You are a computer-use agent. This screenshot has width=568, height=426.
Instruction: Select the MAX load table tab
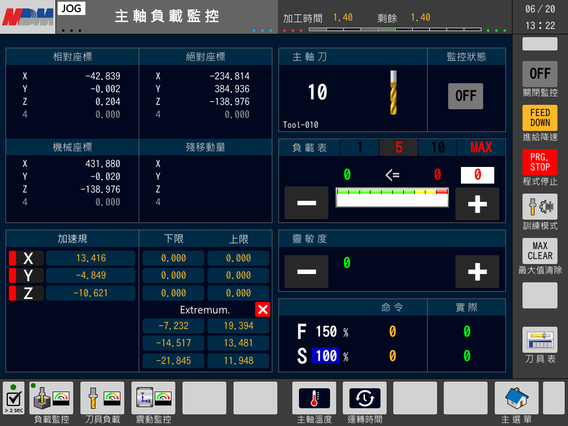pos(481,148)
